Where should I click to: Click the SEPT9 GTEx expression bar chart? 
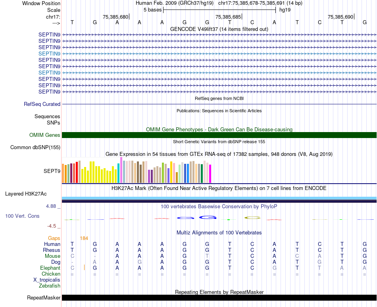(137, 170)
